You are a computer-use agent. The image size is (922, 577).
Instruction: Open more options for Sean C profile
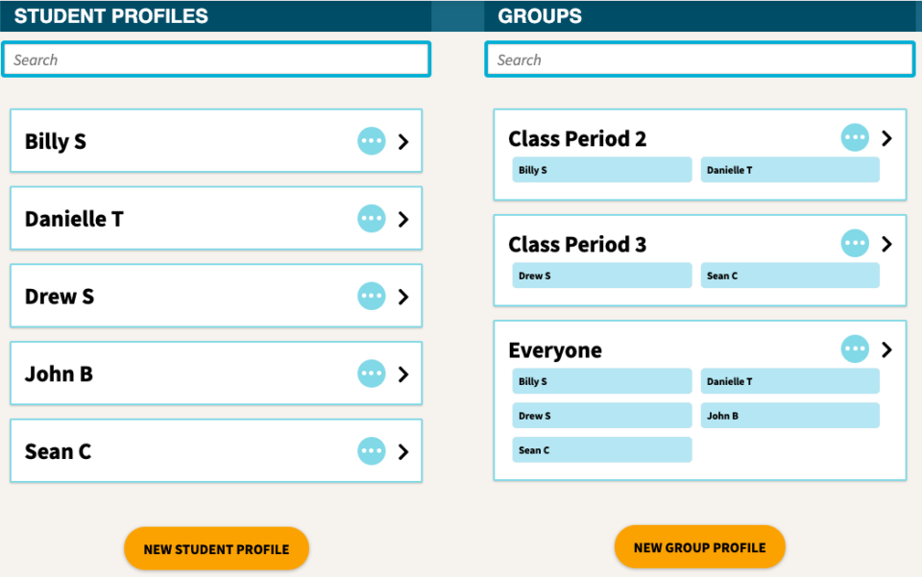pos(372,451)
